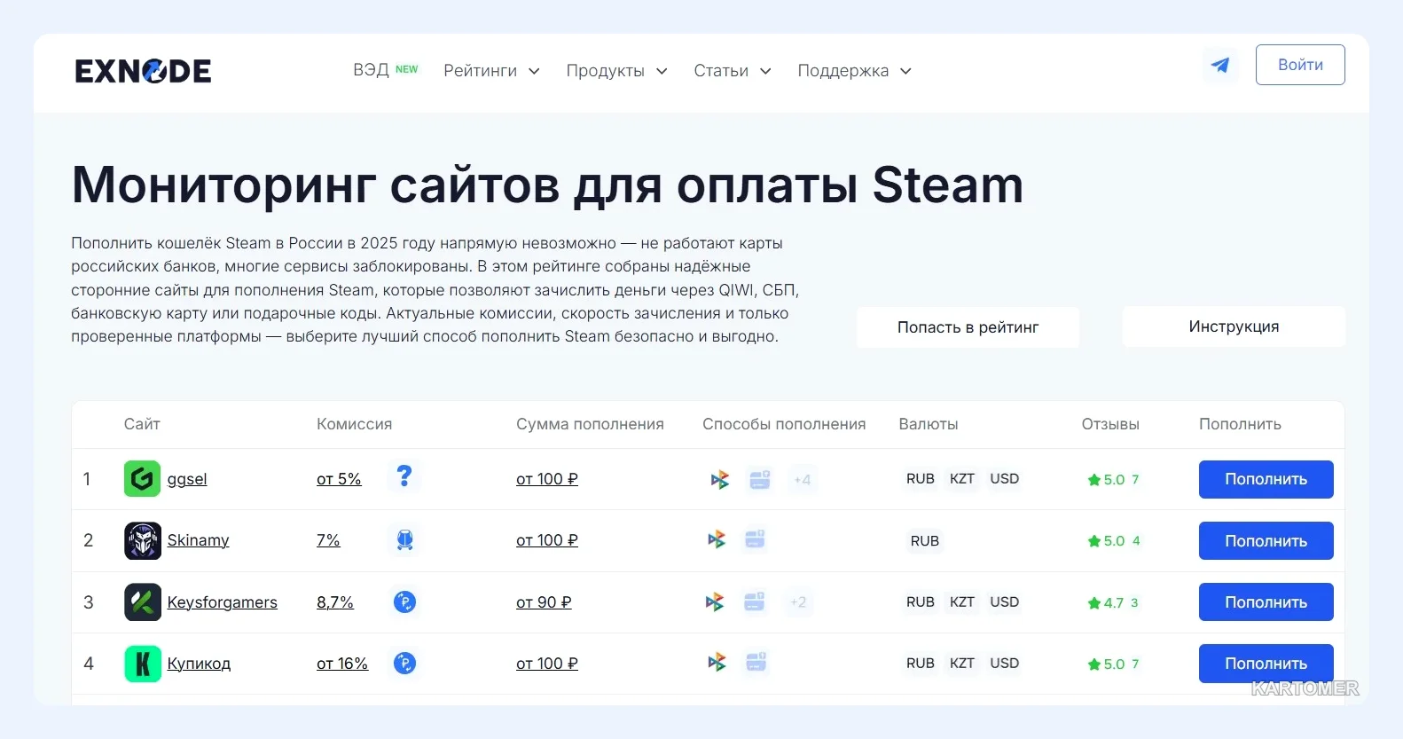The height and width of the screenshot is (739, 1403).
Task: Click Пополнить button for ggsel
Action: (x=1266, y=479)
